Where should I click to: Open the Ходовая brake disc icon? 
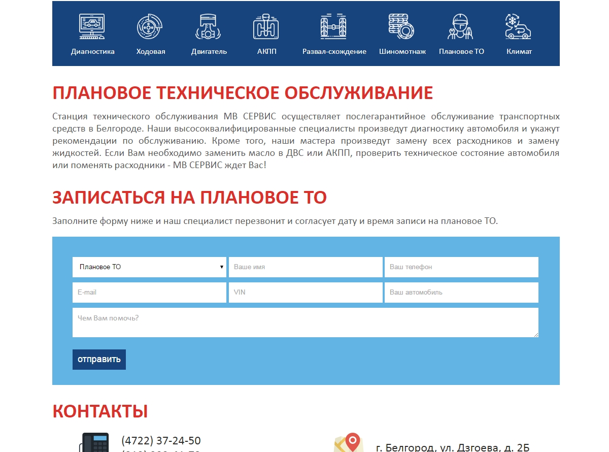click(150, 27)
